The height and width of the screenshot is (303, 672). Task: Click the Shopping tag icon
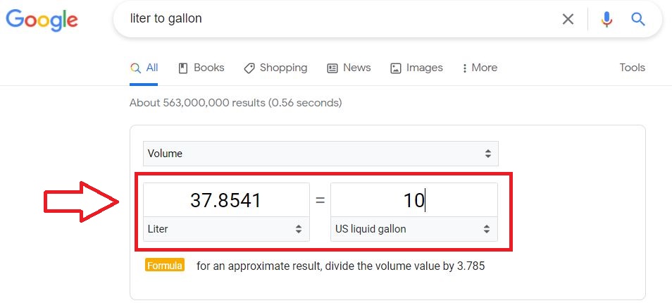(x=249, y=68)
